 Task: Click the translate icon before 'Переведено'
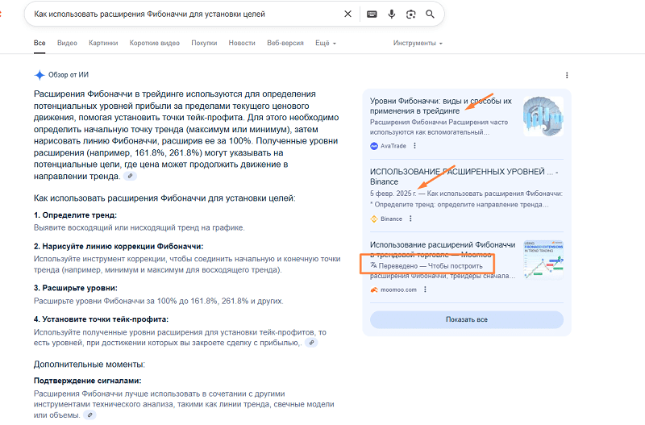(x=373, y=265)
